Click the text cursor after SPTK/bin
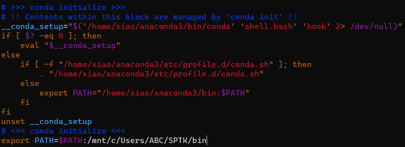 207,141
